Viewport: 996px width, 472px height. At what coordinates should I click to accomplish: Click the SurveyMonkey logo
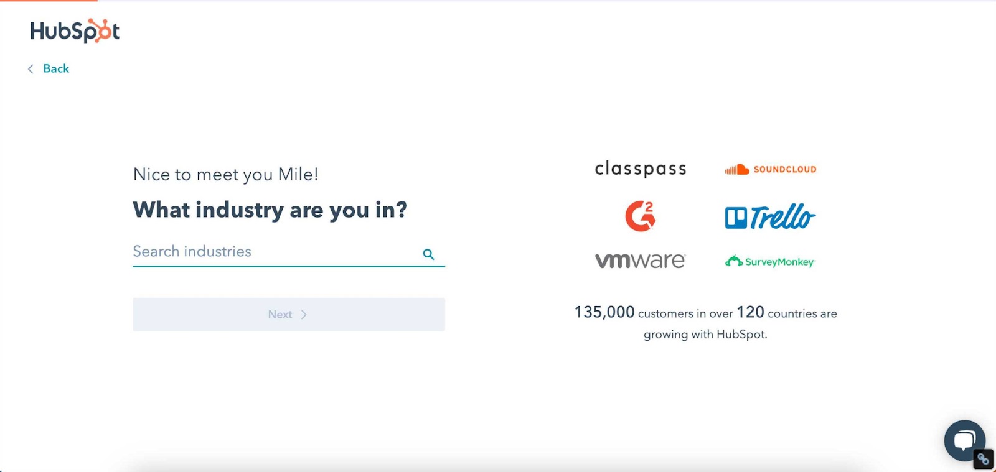click(x=770, y=262)
